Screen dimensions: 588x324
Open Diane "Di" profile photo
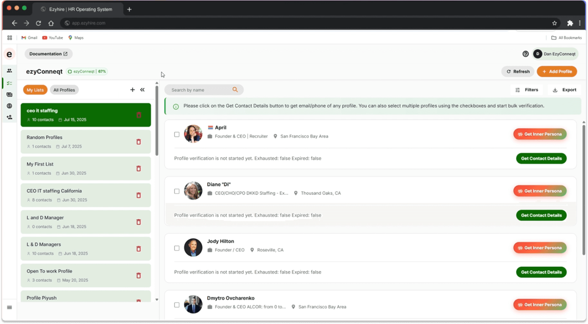[193, 190]
